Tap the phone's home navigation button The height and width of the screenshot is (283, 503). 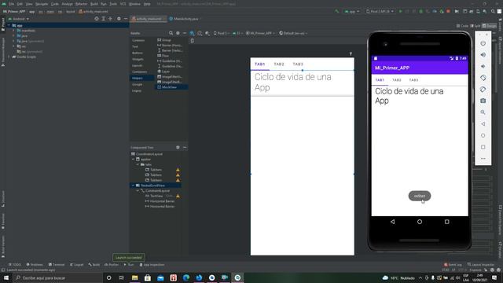420,222
